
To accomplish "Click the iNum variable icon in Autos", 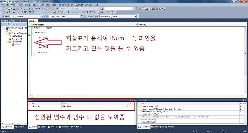I will [33, 106].
